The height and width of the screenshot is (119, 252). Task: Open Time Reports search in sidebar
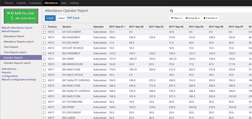click(15, 52)
